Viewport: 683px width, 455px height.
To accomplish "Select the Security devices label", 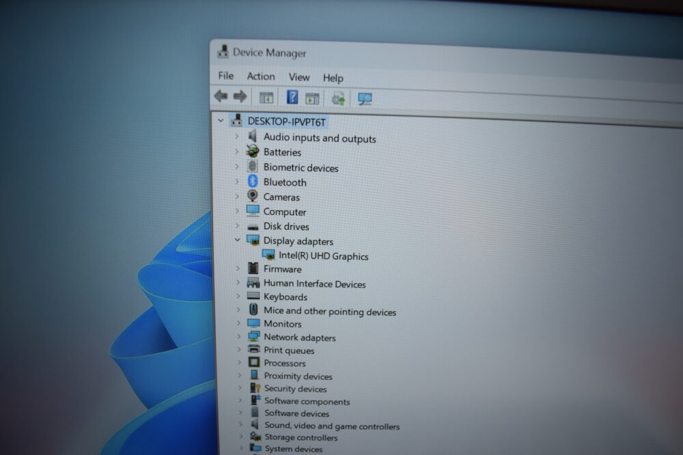I will point(295,389).
